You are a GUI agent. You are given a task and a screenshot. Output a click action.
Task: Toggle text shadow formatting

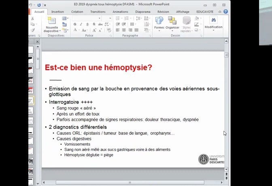pyautogui.click(x=94, y=24)
